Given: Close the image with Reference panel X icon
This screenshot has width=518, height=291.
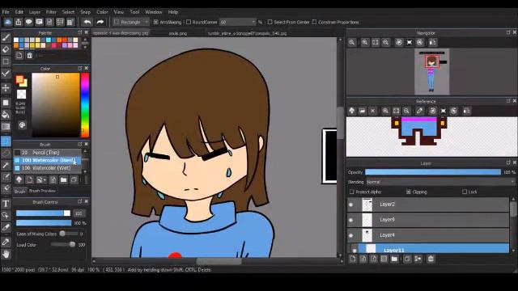Looking at the screenshot, I should pyautogui.click(x=372, y=111).
